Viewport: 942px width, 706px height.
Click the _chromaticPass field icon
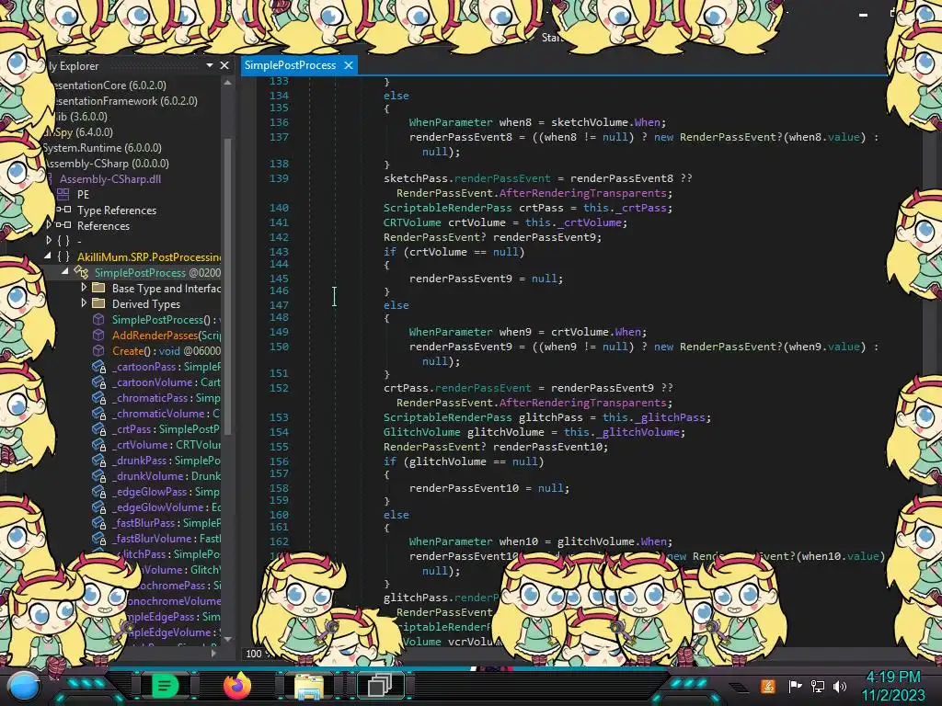99,398
